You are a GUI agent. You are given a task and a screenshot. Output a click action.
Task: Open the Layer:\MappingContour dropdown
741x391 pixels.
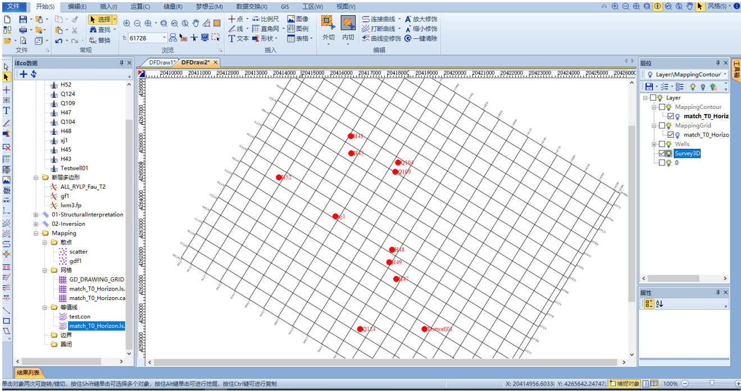click(725, 74)
